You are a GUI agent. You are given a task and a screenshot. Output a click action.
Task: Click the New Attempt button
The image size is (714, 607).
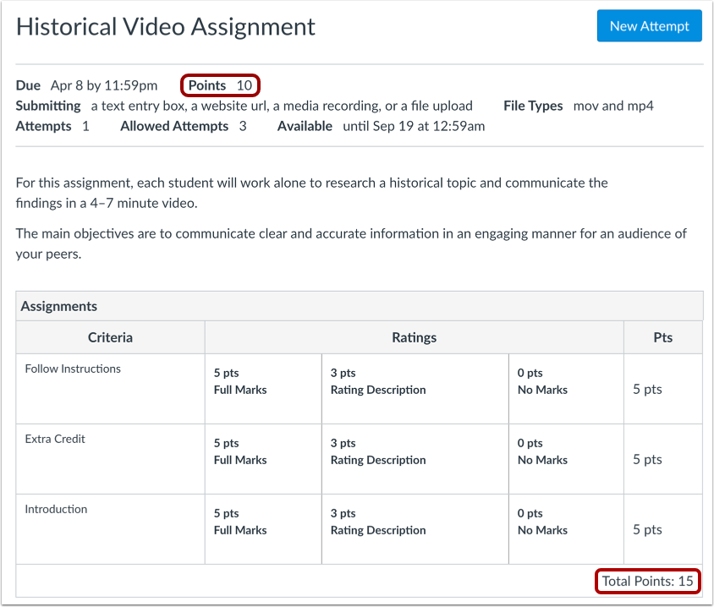649,26
